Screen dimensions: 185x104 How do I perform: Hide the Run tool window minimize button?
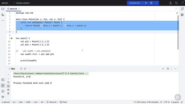(x=175, y=69)
